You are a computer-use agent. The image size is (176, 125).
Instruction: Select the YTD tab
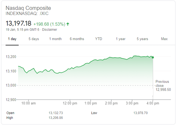(99, 39)
